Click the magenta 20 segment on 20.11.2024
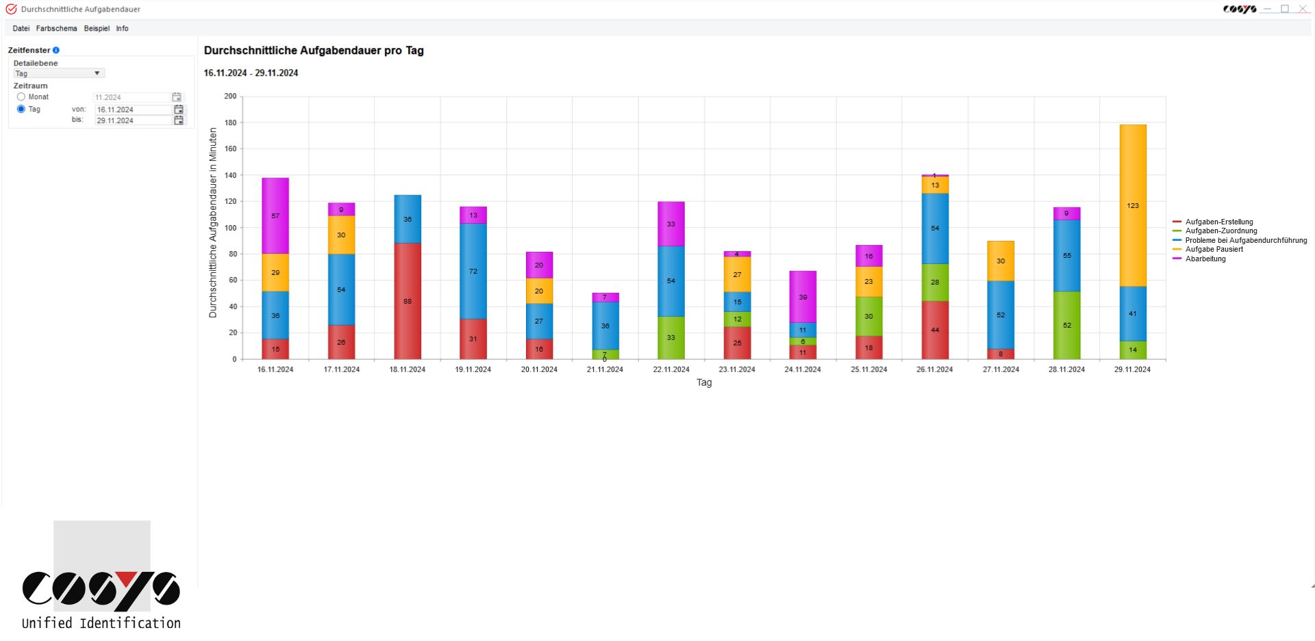This screenshot has height=641, width=1315. tap(539, 265)
